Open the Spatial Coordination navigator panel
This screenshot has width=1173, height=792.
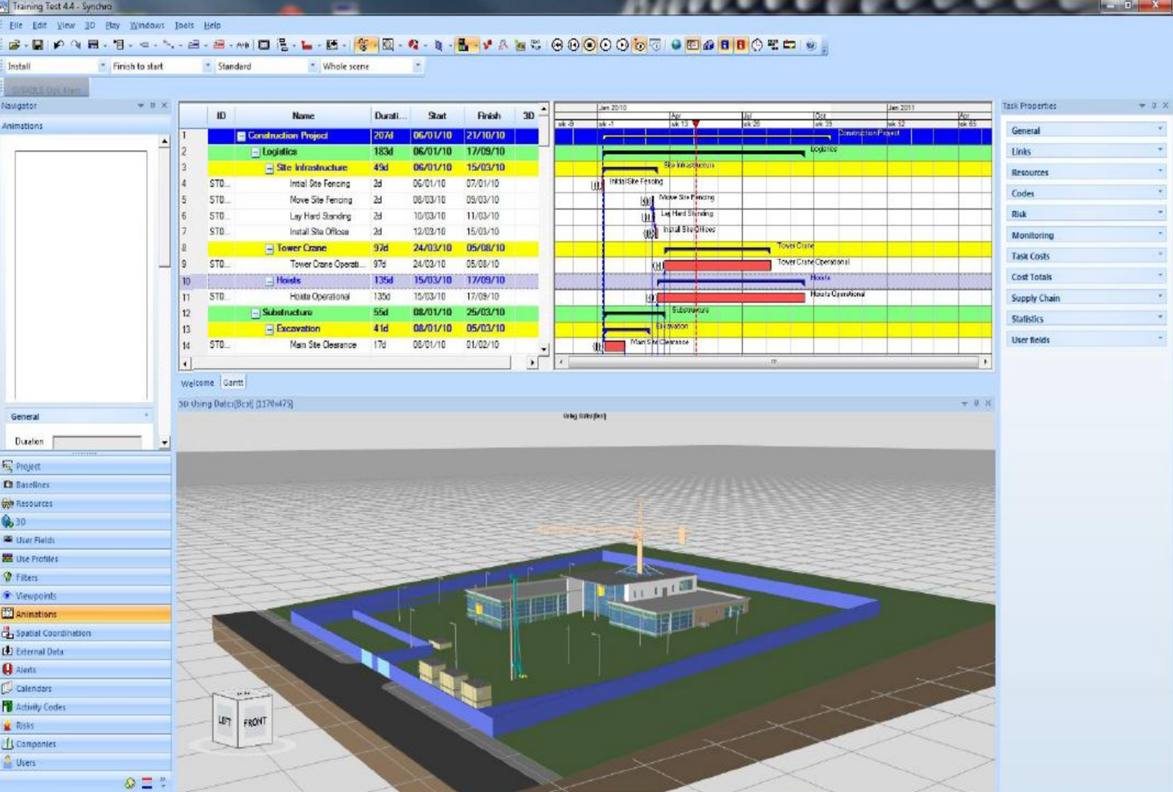(85, 633)
